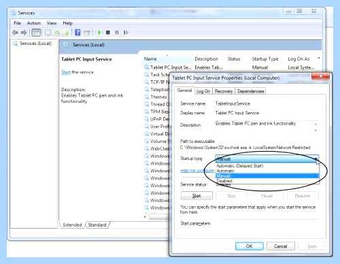Screen dimensions: 340x264
Task: Sort by the Log On As column header
Action: (299, 59)
